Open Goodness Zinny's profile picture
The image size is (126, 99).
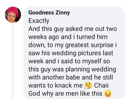(13, 15)
